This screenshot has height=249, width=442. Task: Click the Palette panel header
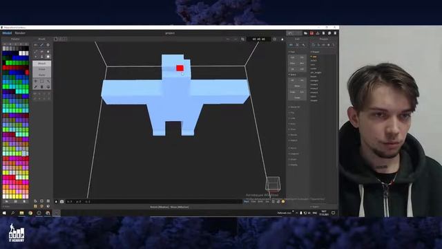tap(15, 39)
